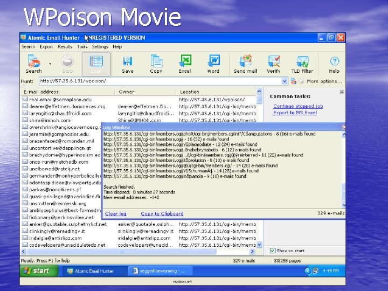Click the E-mail address column header

(67, 92)
